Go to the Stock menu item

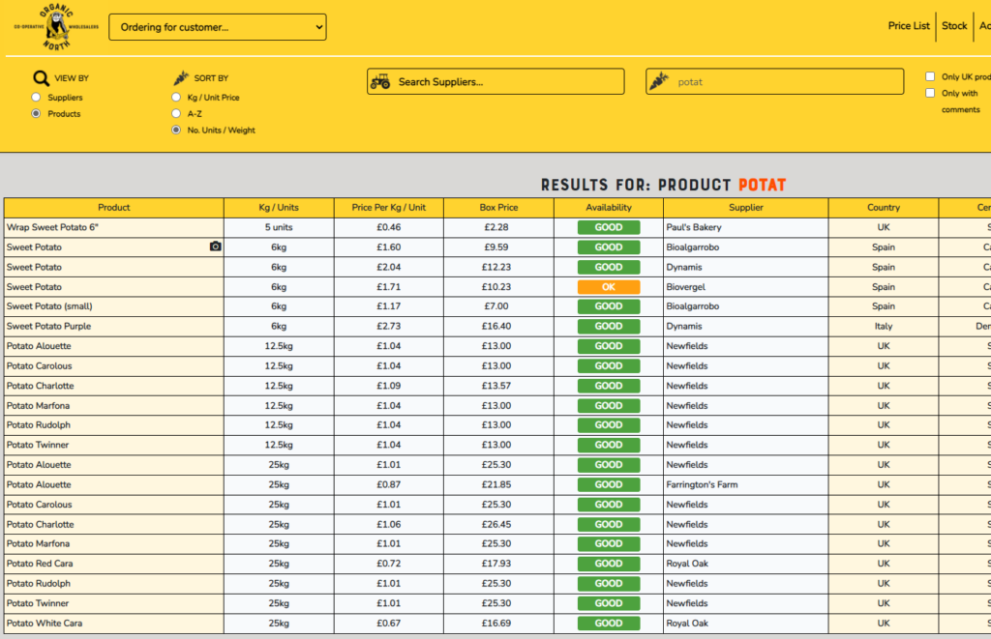pyautogui.click(x=954, y=26)
